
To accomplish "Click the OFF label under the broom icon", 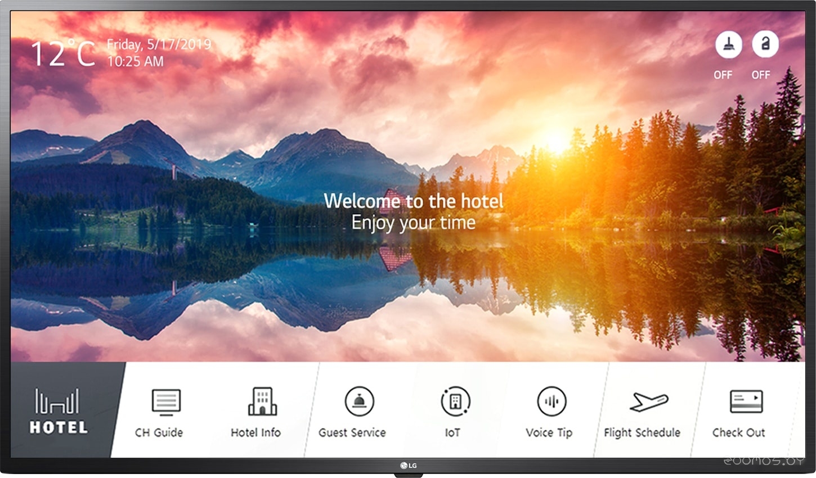I will pyautogui.click(x=724, y=74).
